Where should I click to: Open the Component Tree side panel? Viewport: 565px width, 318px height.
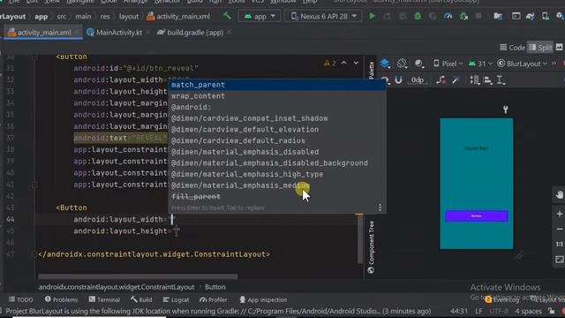371,247
